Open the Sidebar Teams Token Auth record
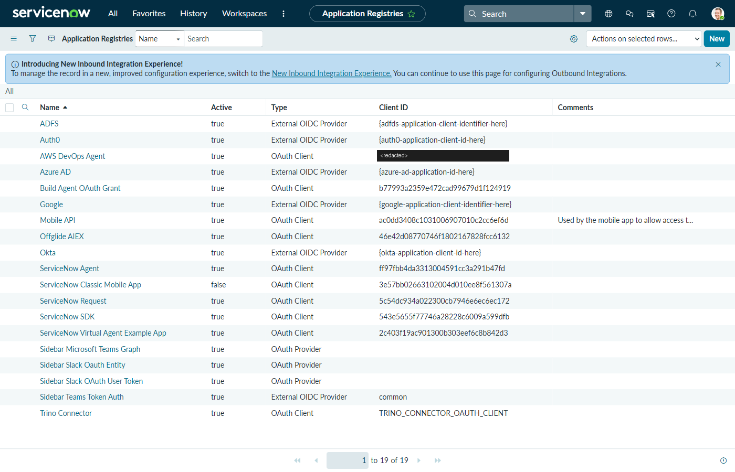The width and height of the screenshot is (735, 472). click(x=82, y=397)
